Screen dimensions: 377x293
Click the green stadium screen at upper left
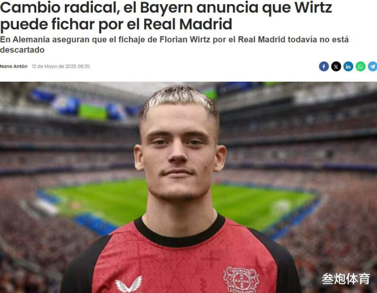pyautogui.click(x=93, y=111)
